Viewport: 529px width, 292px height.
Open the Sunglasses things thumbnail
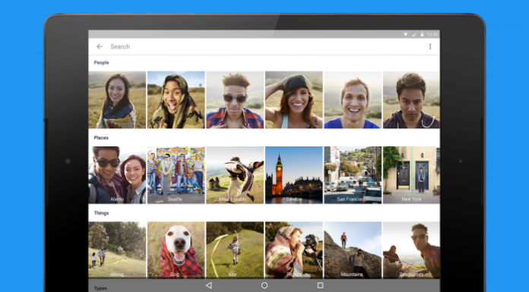click(412, 250)
